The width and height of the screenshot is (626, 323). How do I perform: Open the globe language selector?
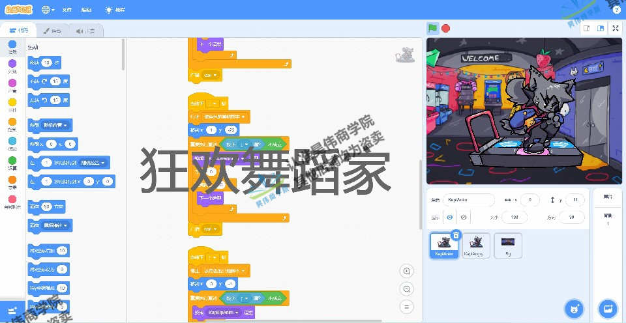coord(48,10)
